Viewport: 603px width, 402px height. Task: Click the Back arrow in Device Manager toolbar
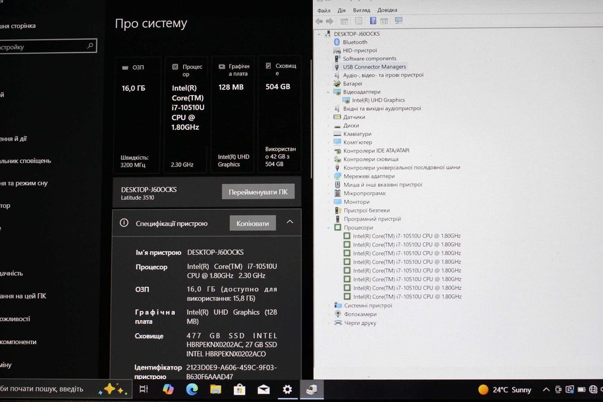(x=319, y=21)
